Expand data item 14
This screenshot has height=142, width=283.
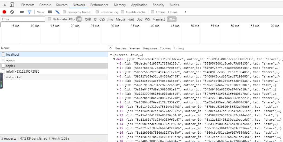118,124
